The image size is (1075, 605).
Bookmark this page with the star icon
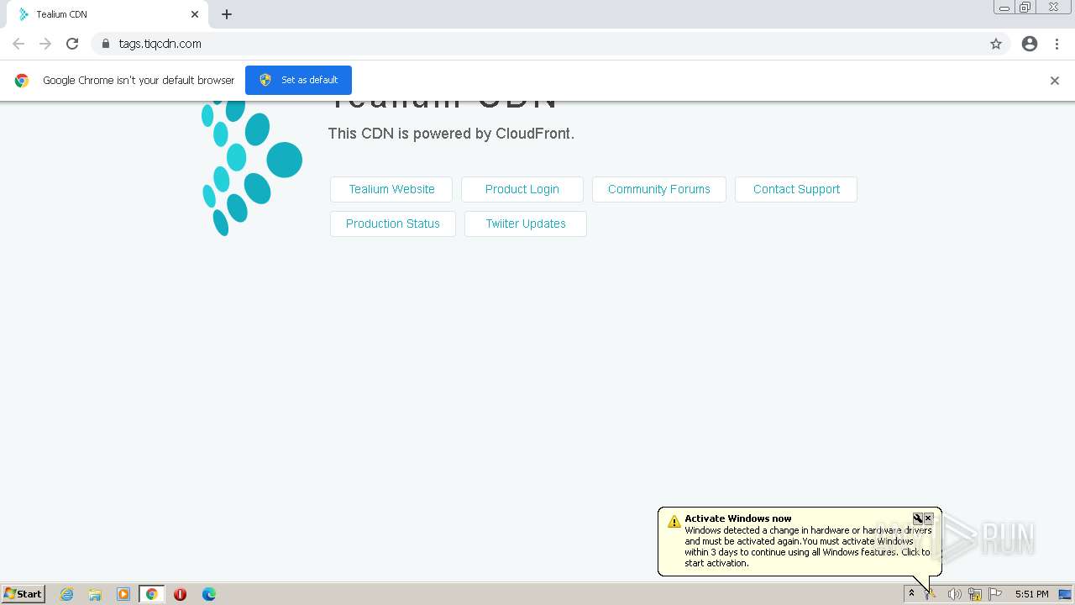(996, 44)
